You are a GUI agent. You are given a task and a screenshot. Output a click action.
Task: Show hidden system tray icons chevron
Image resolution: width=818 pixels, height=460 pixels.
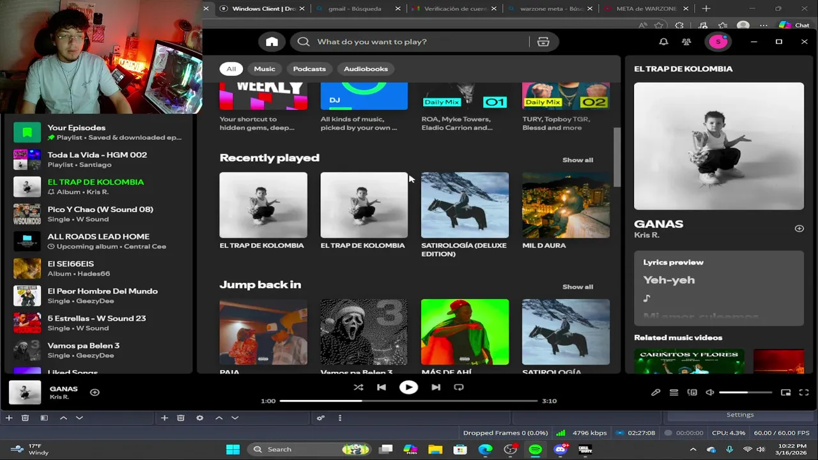693,449
